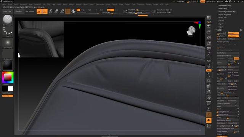The height and width of the screenshot is (137, 244).
Task: Click the head camera navigation gizmo
Action: (x=191, y=31)
